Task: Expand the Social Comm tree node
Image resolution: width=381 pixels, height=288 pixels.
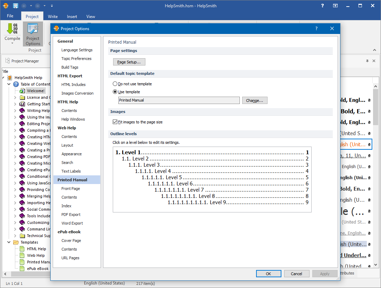Action: pos(15,209)
